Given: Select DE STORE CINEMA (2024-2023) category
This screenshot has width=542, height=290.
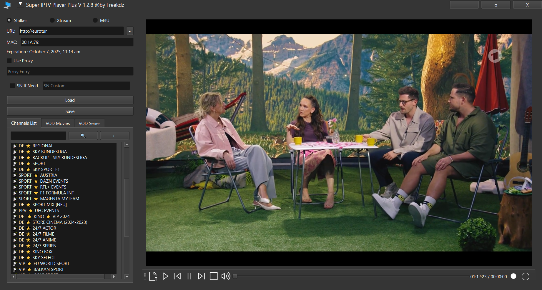Looking at the screenshot, I should point(64,222).
